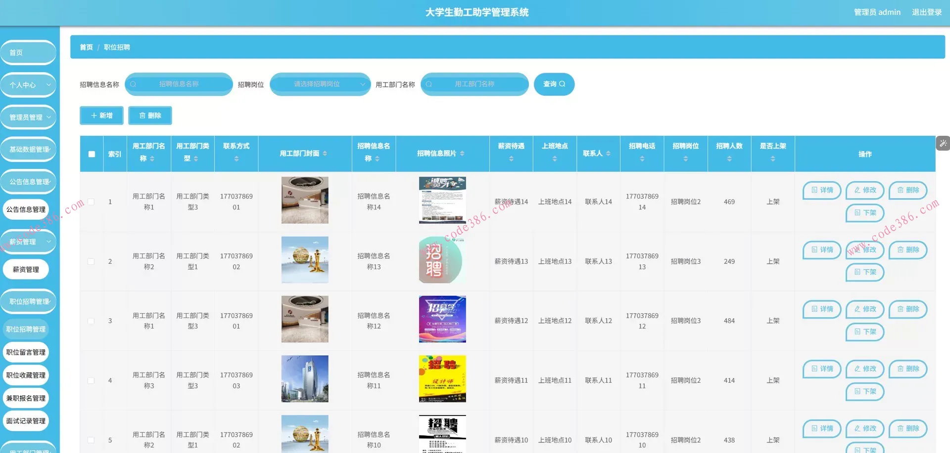Click 退出登录 to log out
950x453 pixels.
[926, 12]
